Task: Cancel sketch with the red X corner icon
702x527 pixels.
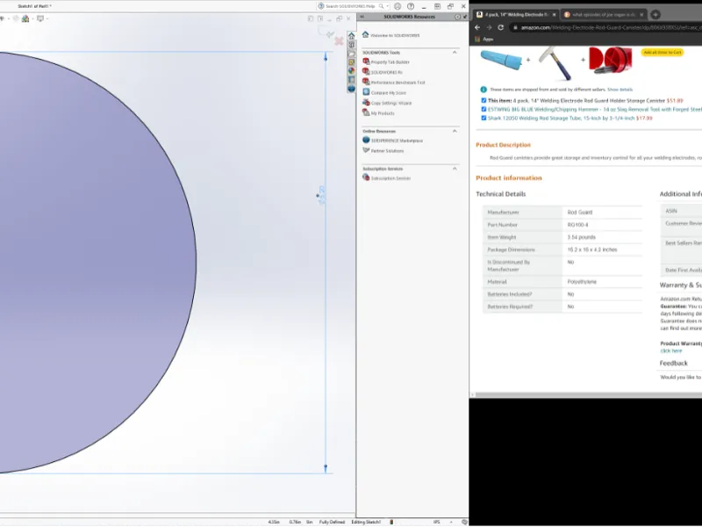Action: [339, 41]
